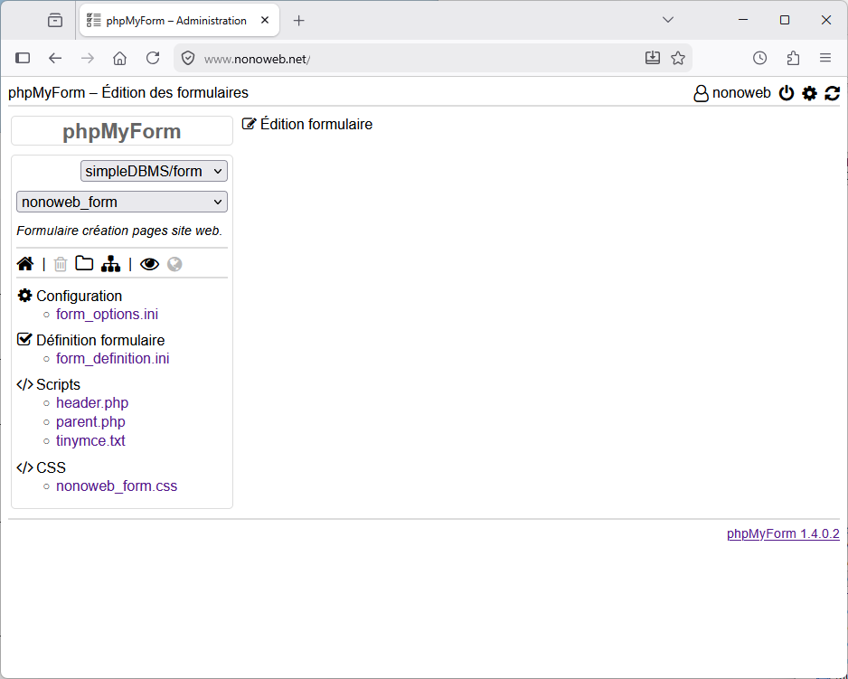Click the Définition formulaire heading text

(100, 340)
